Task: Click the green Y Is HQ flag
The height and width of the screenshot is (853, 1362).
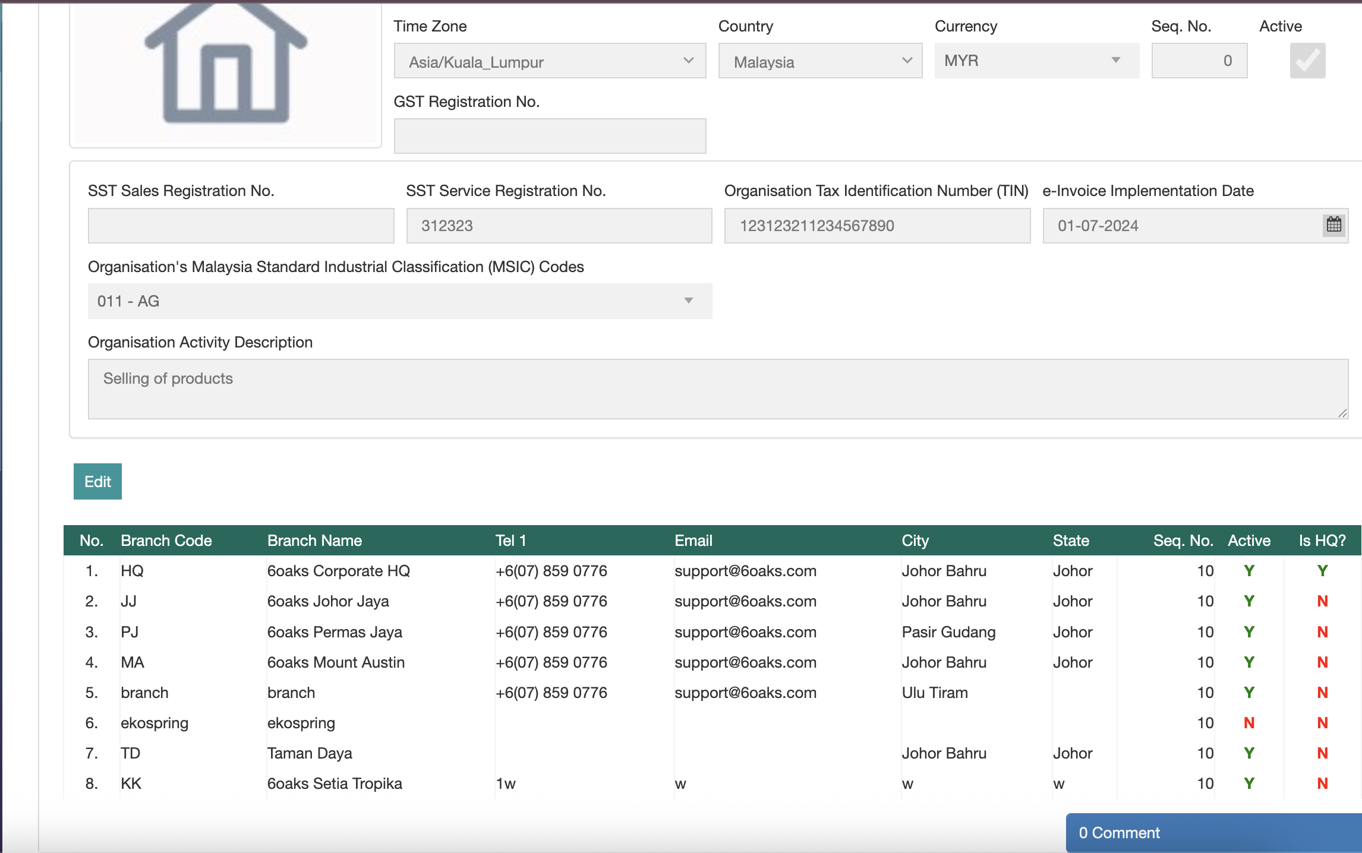Action: [x=1322, y=571]
